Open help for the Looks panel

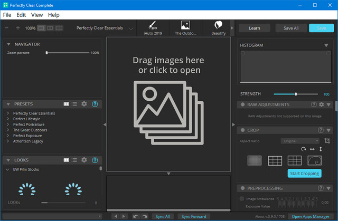95,159
